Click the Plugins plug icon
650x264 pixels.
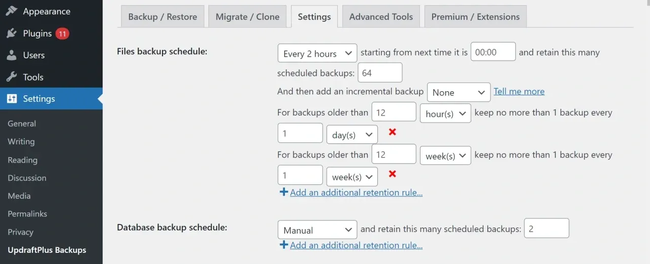[11, 33]
